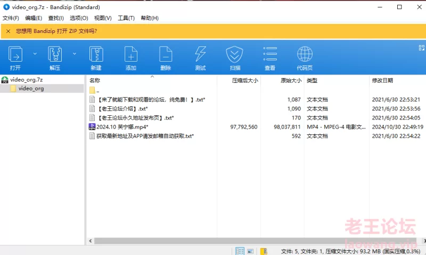This screenshot has height=255, width=426.
Task: Open the 选项(O) menu
Action: tap(79, 18)
